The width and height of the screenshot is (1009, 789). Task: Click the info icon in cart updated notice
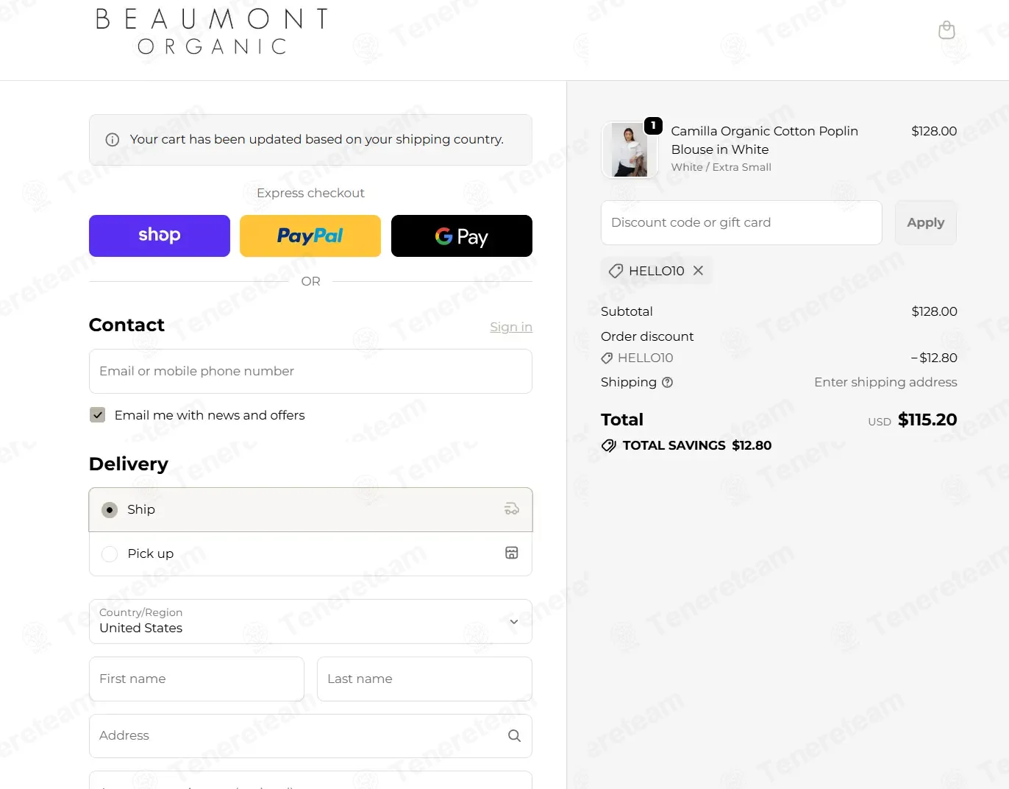point(113,140)
